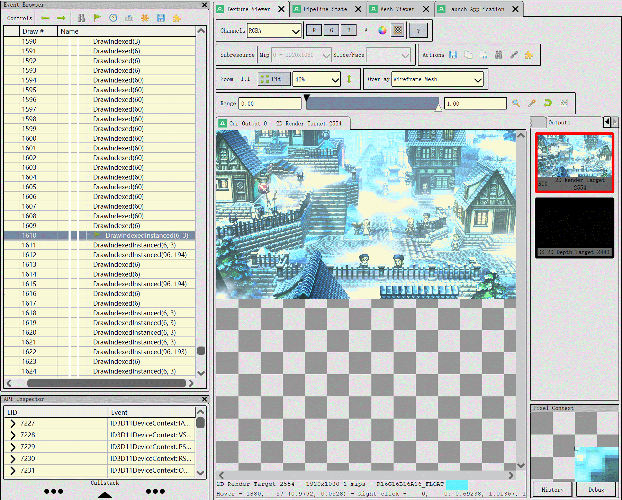Screen dimensions: 622x500
Task: Click the open texture list icon in Actions
Action: coord(484,55)
